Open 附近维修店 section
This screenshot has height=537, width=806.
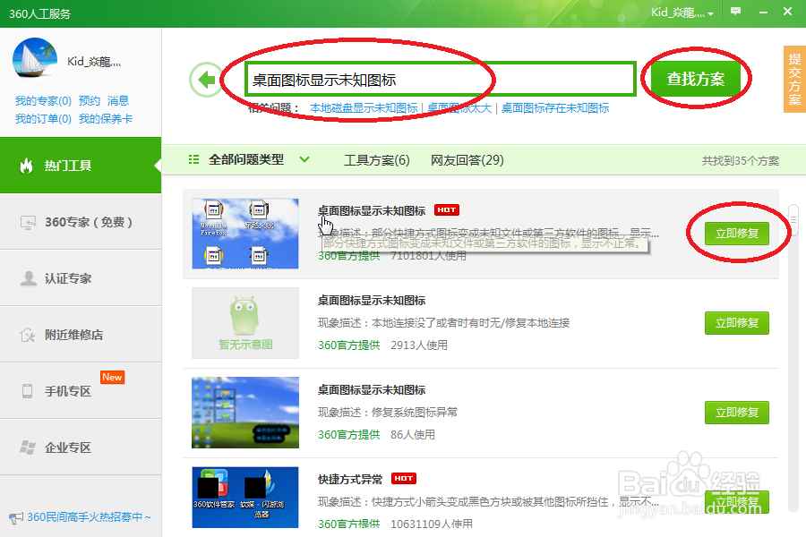81,335
